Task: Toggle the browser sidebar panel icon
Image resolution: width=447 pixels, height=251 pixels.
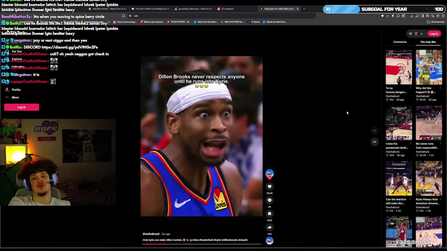Action: click(422, 16)
